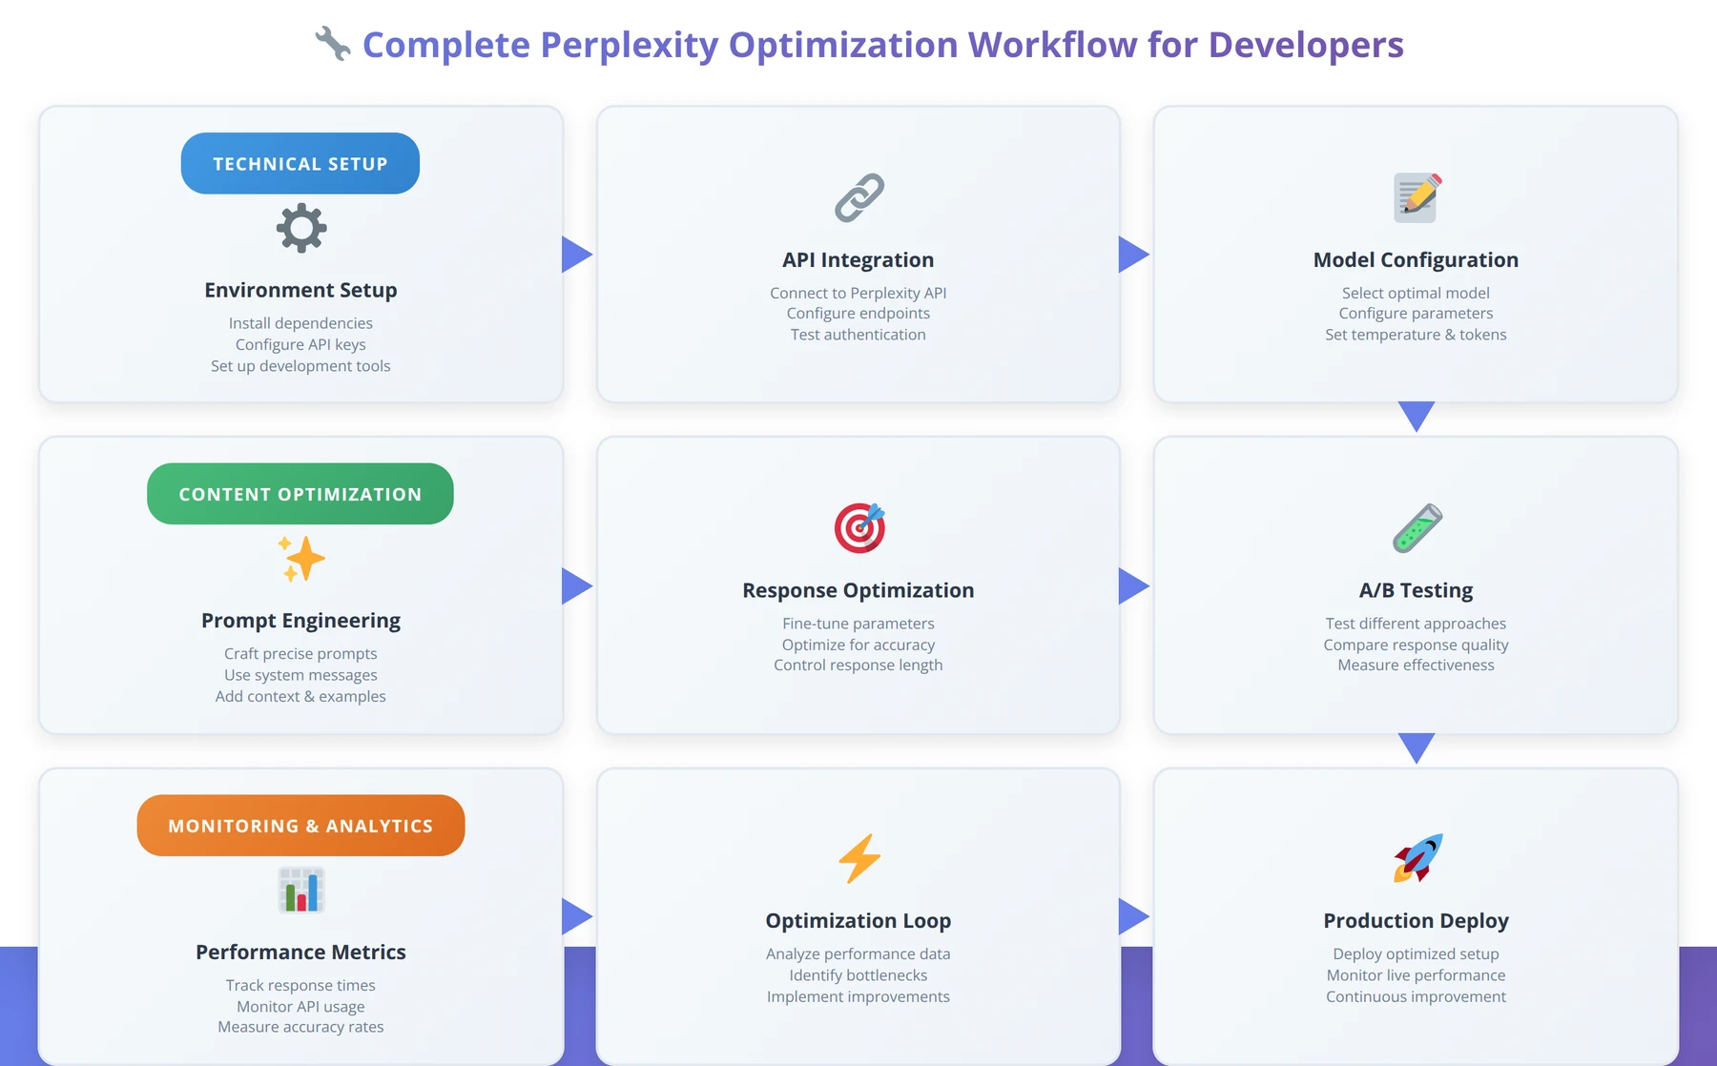Image resolution: width=1717 pixels, height=1066 pixels.
Task: Select the 'Measure effectiveness' line
Action: pyautogui.click(x=1416, y=665)
